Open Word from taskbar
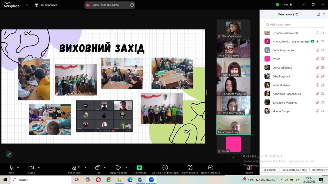Image resolution: width=328 pixels, height=184 pixels. click(x=141, y=180)
